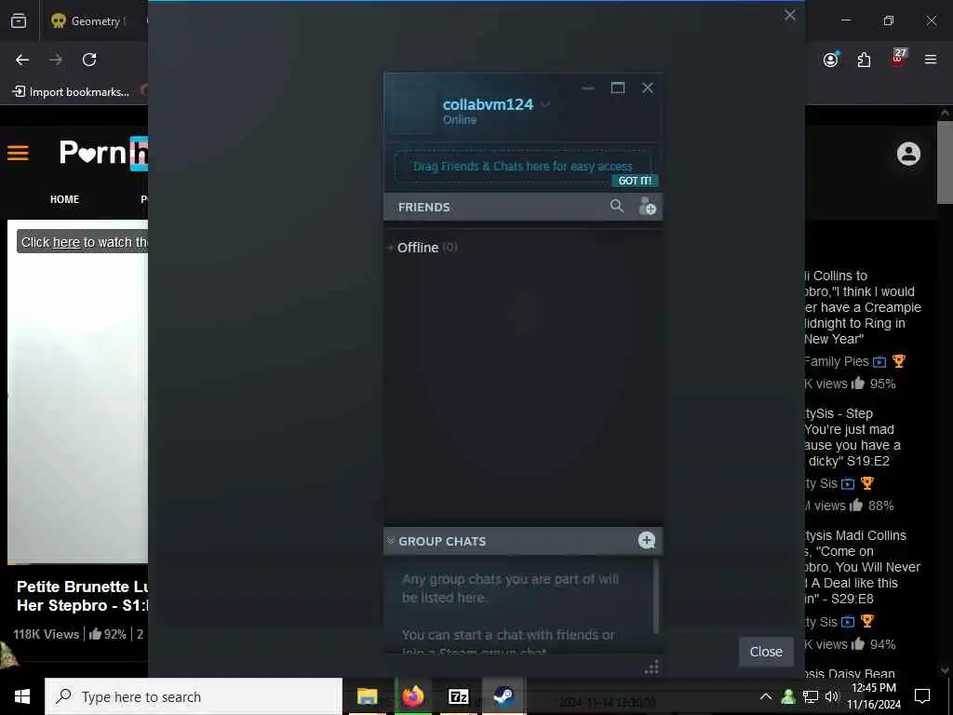Grab the resize grip of the overlay
This screenshot has width=953, height=715.
[651, 668]
